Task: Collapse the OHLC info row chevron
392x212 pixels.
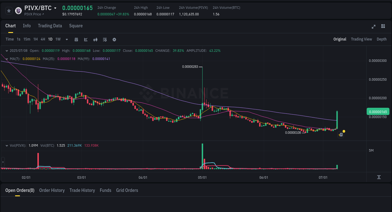Action: (x=7, y=50)
